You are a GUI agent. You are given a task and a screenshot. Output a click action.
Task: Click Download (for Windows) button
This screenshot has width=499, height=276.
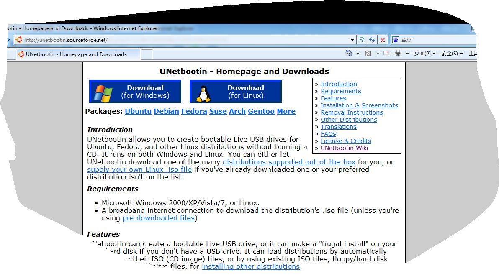tap(135, 92)
